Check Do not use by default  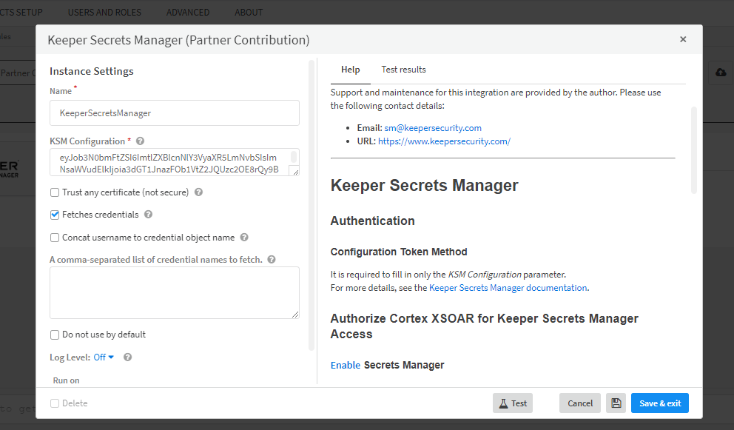[55, 335]
